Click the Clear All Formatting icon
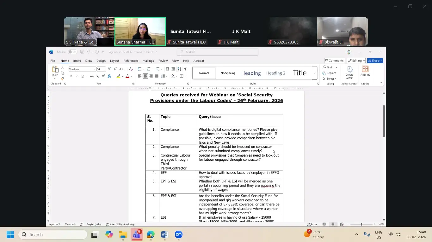 click(131, 69)
